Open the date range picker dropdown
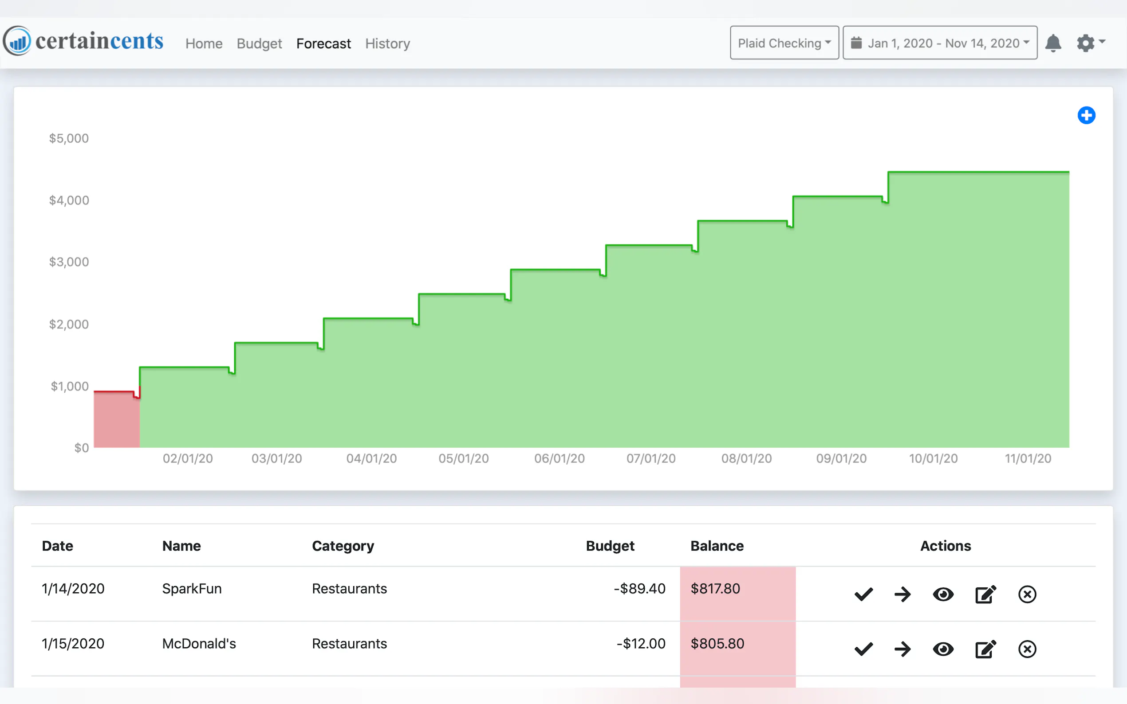The width and height of the screenshot is (1127, 704). click(x=940, y=43)
